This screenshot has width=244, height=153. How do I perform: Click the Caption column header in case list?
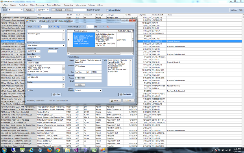(x=18, y=15)
